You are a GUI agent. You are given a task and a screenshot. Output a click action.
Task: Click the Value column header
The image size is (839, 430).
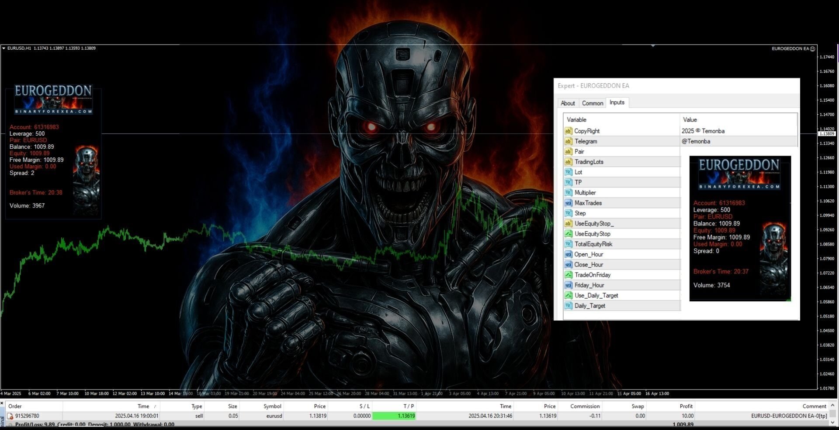pos(738,119)
